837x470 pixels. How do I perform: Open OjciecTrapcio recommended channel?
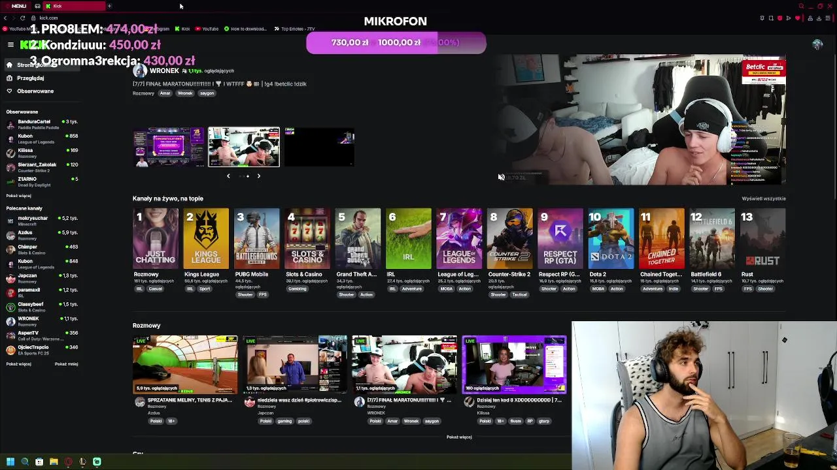click(42, 350)
